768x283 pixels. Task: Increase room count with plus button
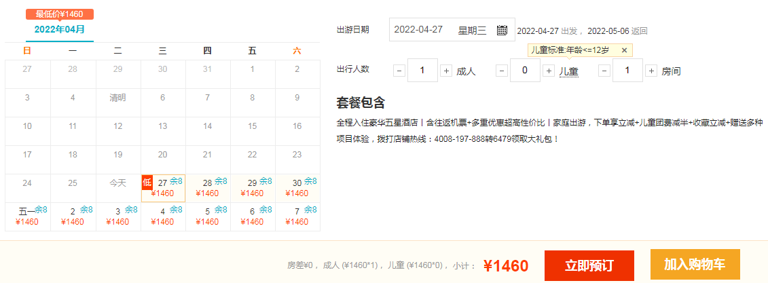[651, 71]
